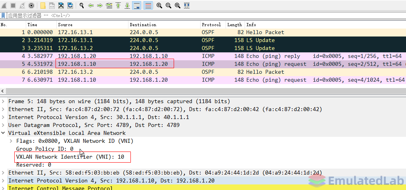Restart the current capture
Image resolution: width=406 pixels, height=190 pixels.
point(22,6)
